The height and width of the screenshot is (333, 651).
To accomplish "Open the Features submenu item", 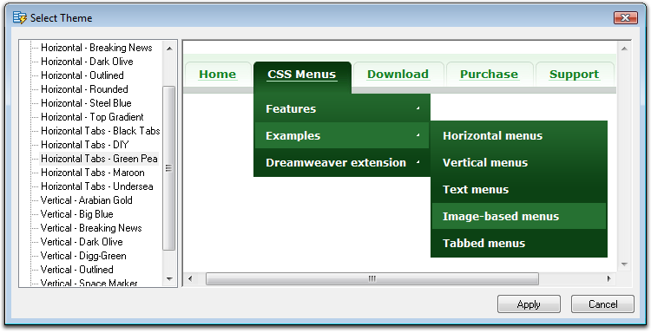I will coord(342,108).
